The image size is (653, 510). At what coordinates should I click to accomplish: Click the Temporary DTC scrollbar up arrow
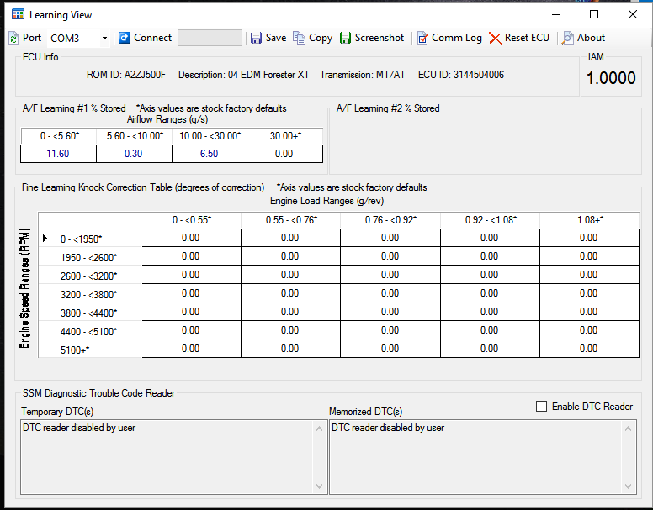(x=320, y=429)
